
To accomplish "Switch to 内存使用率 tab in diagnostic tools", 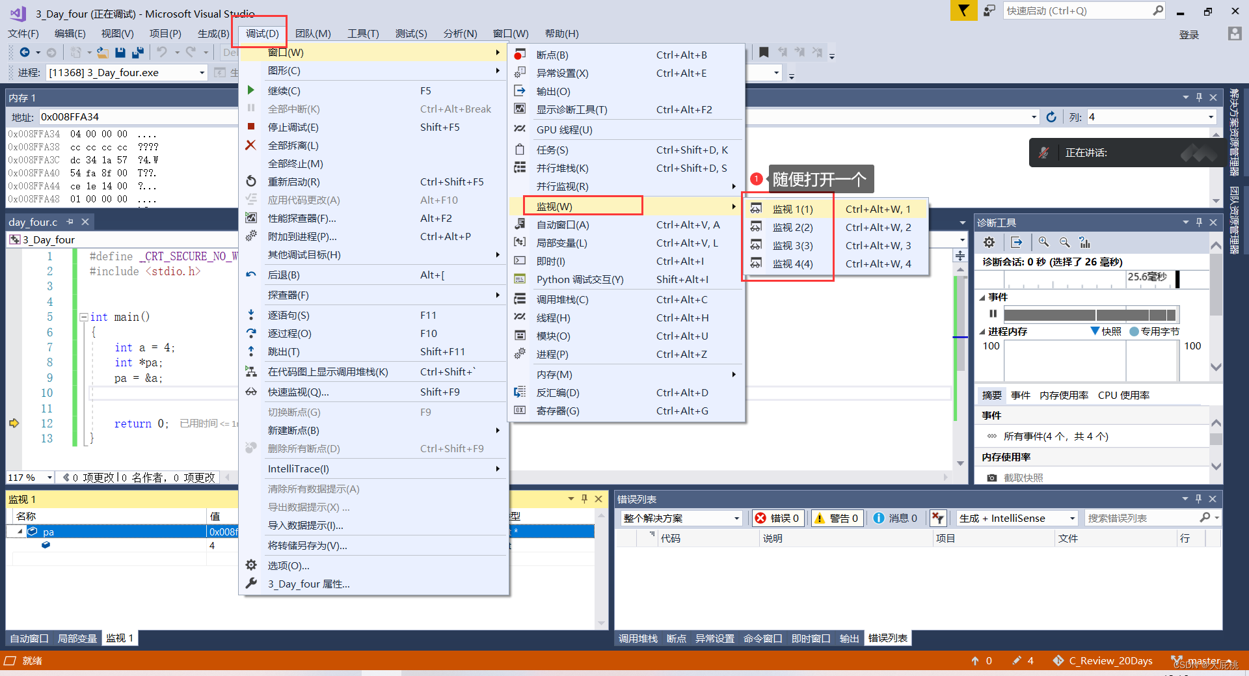I will tap(1064, 395).
